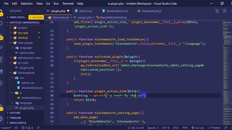Viewport: 232px width, 130px height.
Task: Click the unsaved dot on the plugin.php tab
Action: click(68, 11)
